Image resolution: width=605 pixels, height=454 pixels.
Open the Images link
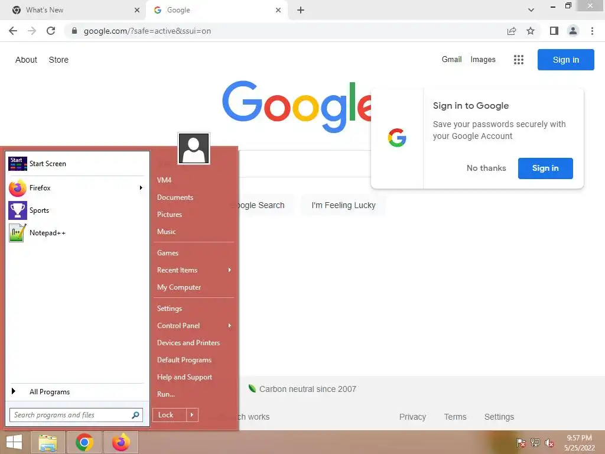[x=483, y=60]
